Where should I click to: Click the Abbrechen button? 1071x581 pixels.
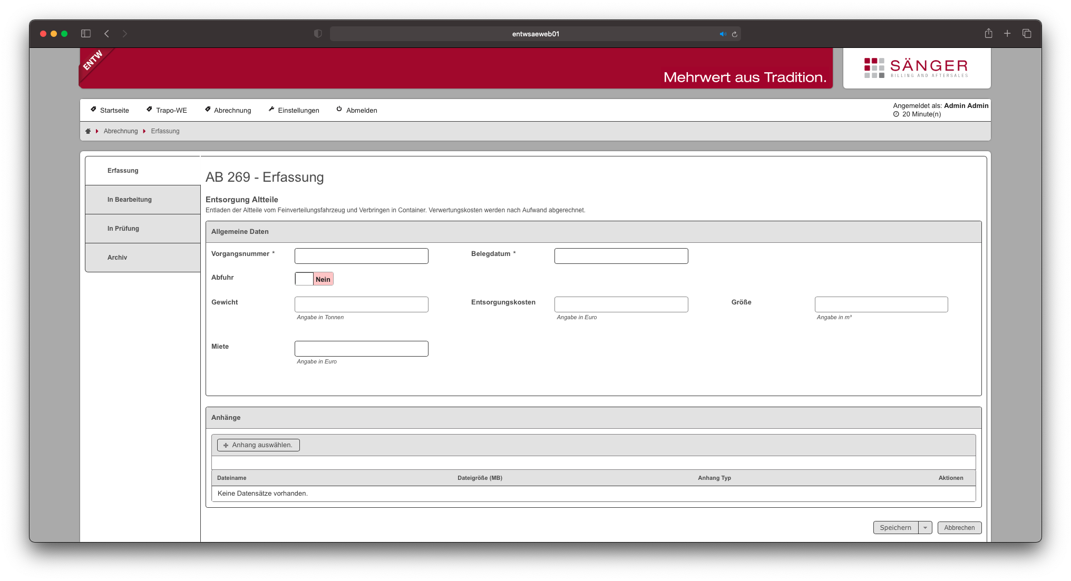pyautogui.click(x=959, y=528)
